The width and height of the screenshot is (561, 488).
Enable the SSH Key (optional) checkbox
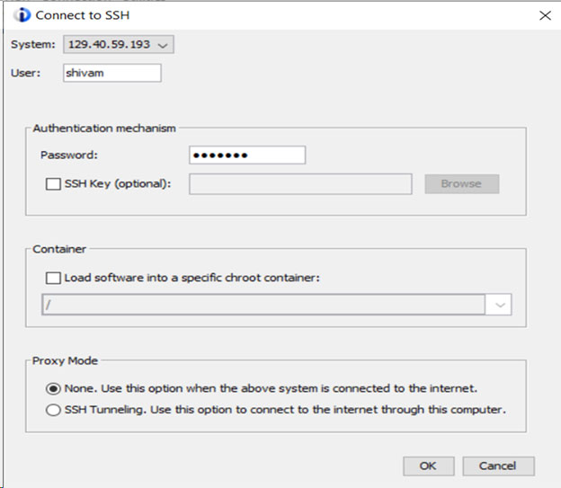(53, 184)
